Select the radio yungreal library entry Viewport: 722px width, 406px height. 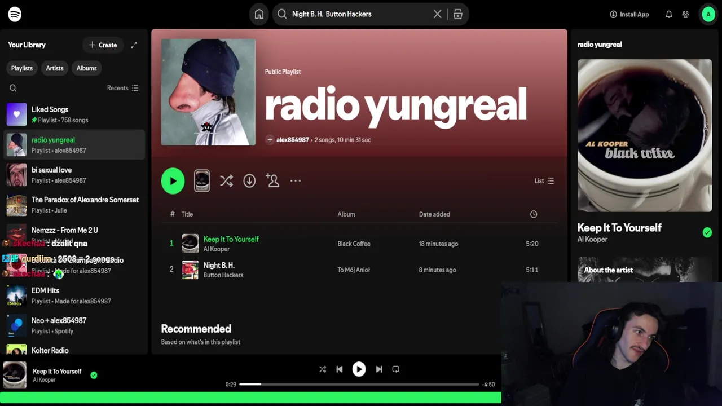pyautogui.click(x=74, y=145)
